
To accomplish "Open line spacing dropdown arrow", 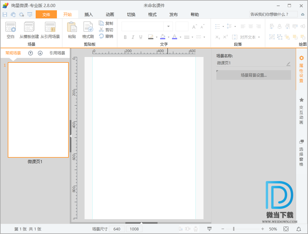I will tap(235, 26).
